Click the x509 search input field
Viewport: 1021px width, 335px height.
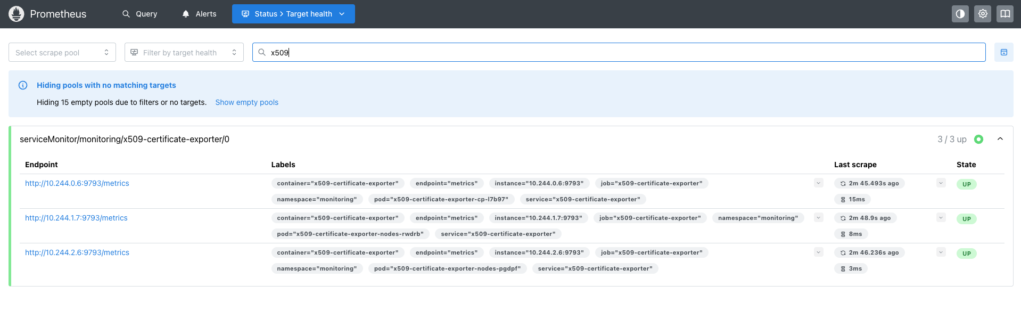tap(619, 52)
